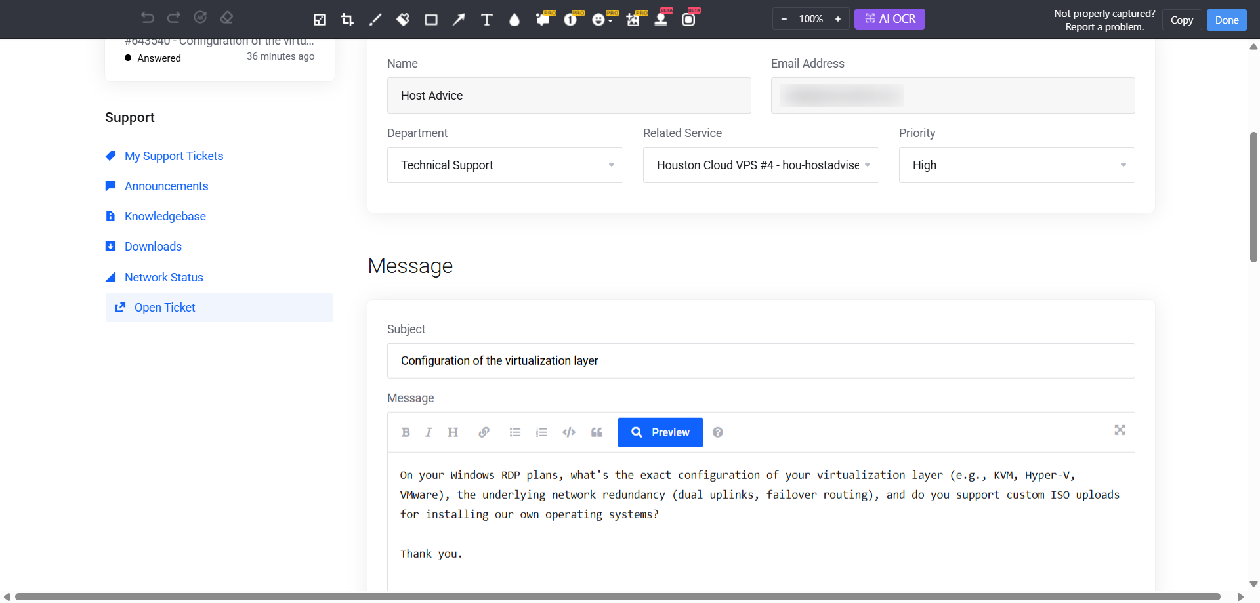Insert a bulleted list
The image size is (1260, 603).
coord(515,432)
